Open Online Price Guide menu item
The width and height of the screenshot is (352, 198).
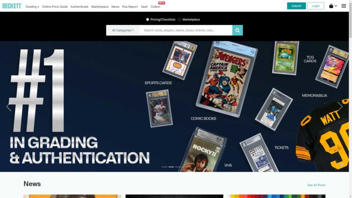[55, 7]
